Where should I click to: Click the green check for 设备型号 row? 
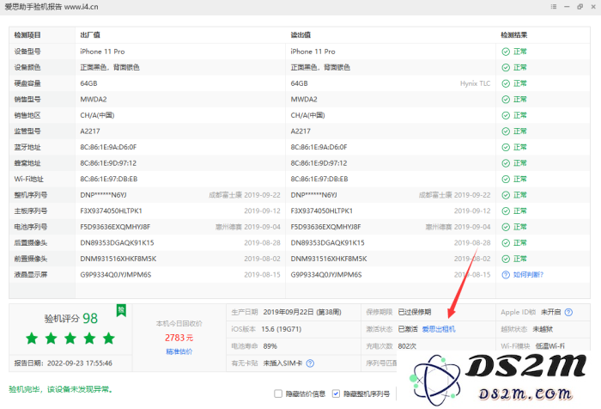pyautogui.click(x=506, y=52)
